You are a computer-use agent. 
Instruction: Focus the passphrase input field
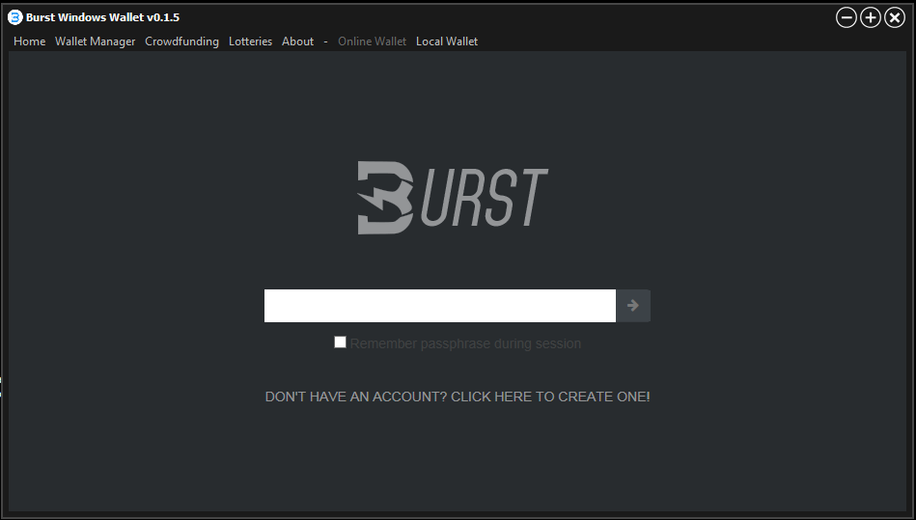pyautogui.click(x=440, y=305)
